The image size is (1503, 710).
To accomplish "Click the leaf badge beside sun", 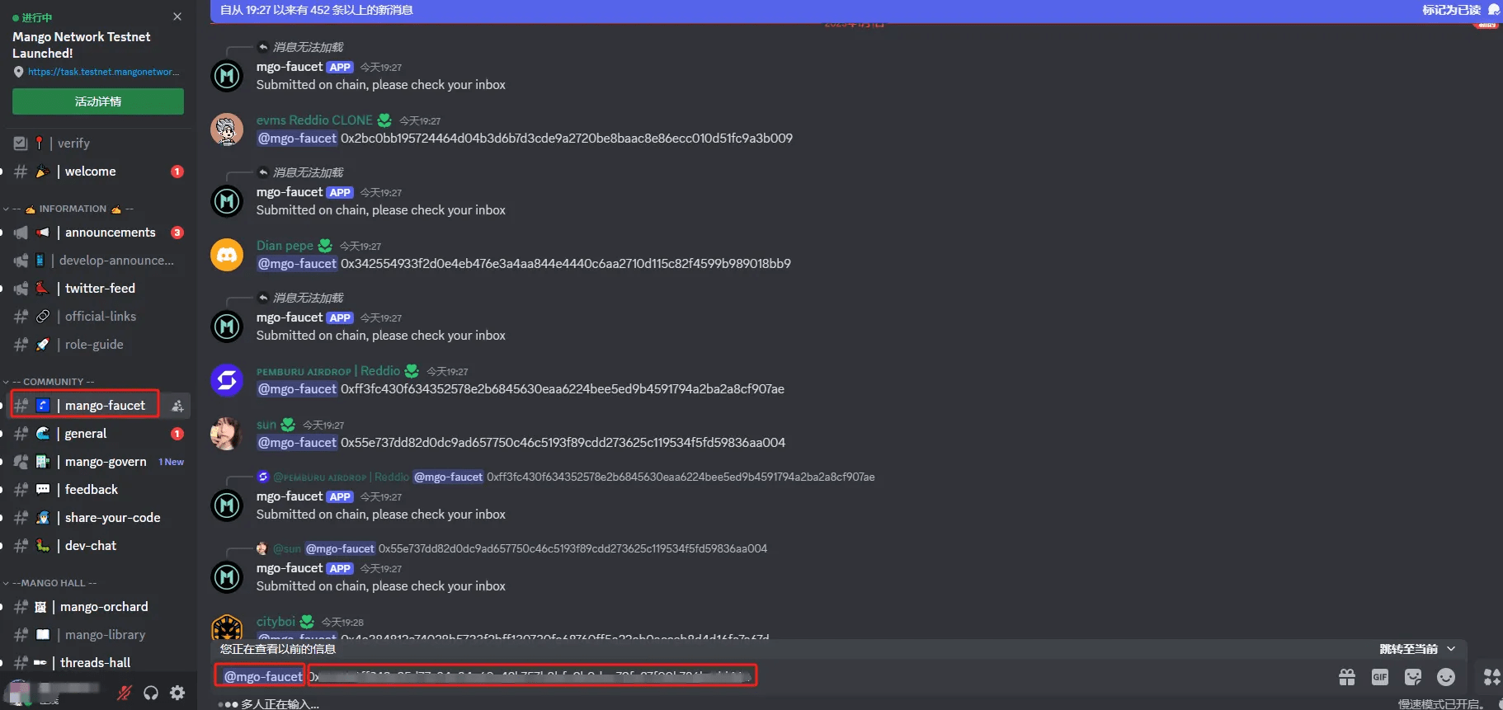I will point(288,425).
